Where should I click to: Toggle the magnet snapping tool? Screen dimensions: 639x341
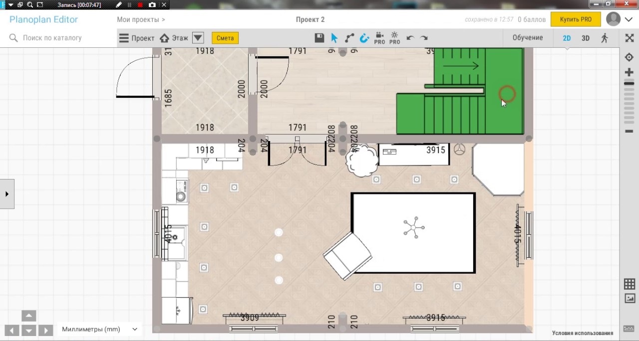point(364,38)
